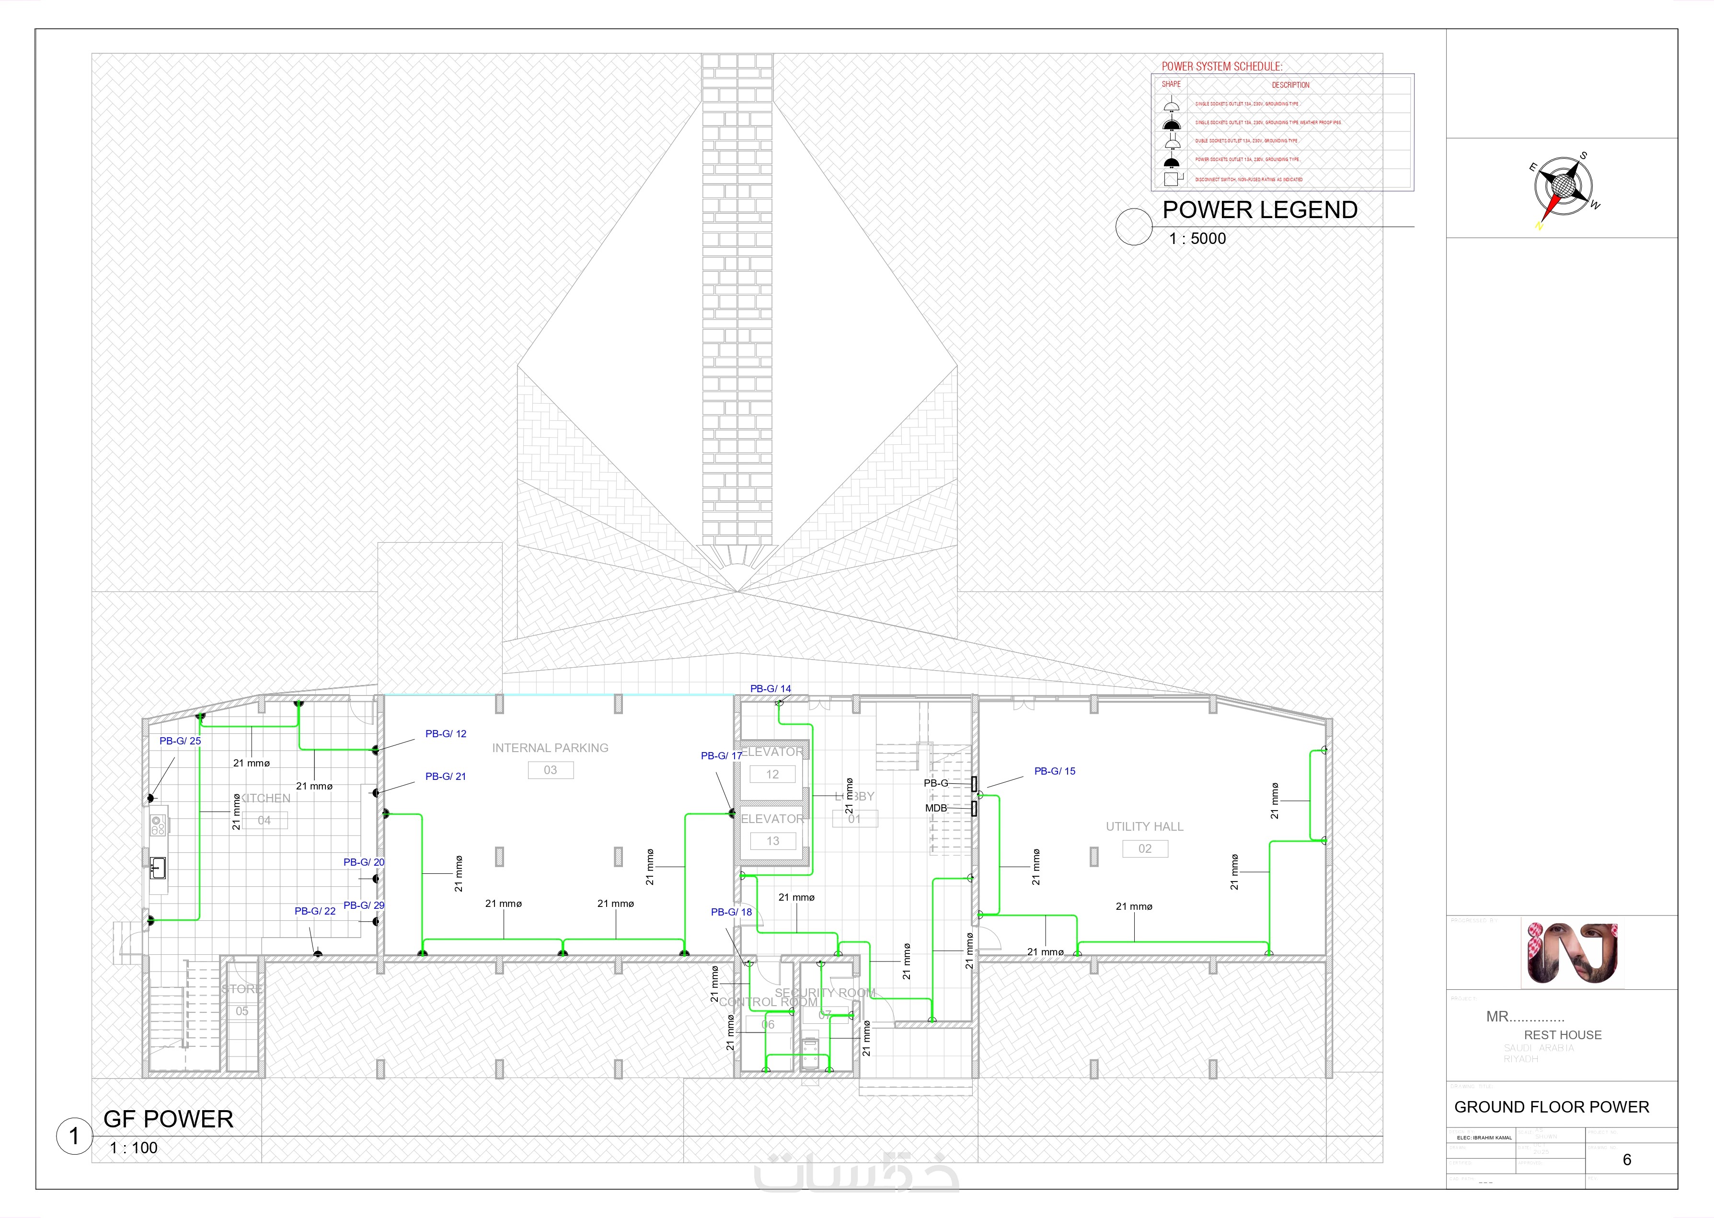Click the GROUND FLOOR POWER drawing title

[x=1551, y=1107]
